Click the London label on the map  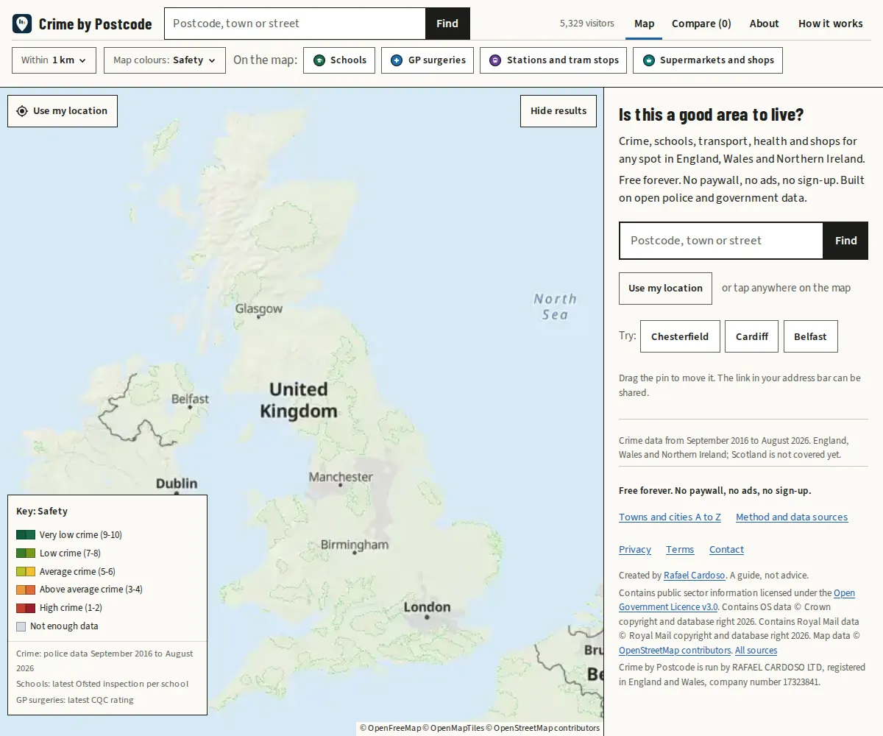coord(427,607)
